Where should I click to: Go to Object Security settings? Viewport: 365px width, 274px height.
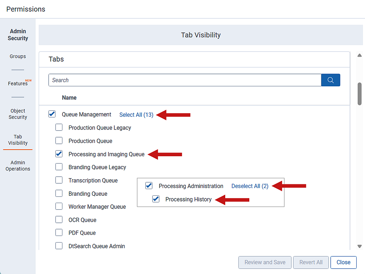tap(18, 114)
